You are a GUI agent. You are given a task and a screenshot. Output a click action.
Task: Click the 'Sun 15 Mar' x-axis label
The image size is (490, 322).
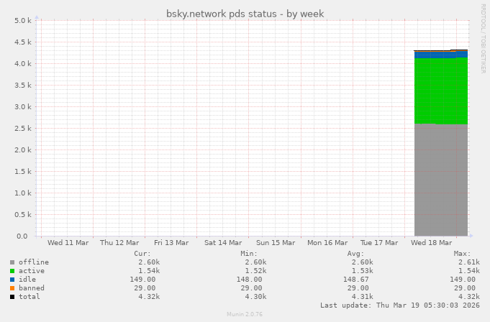pyautogui.click(x=276, y=243)
